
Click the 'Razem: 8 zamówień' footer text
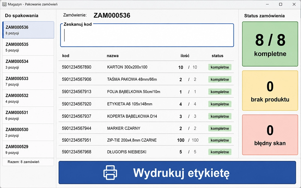coord(23,162)
